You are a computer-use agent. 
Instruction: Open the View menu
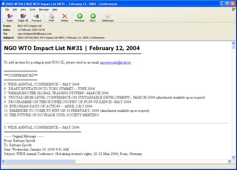point(23,9)
